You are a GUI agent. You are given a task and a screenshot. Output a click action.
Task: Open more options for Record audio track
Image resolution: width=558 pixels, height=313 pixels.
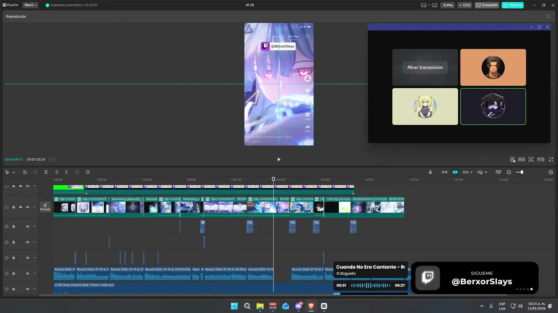coord(34,273)
